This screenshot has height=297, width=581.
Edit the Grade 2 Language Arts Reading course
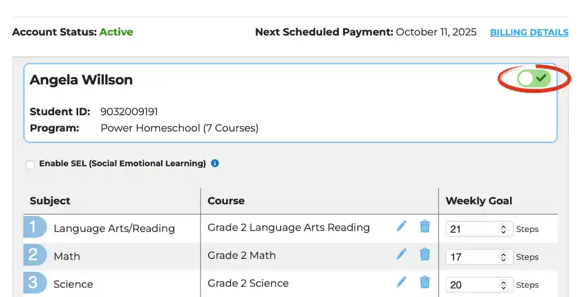402,226
